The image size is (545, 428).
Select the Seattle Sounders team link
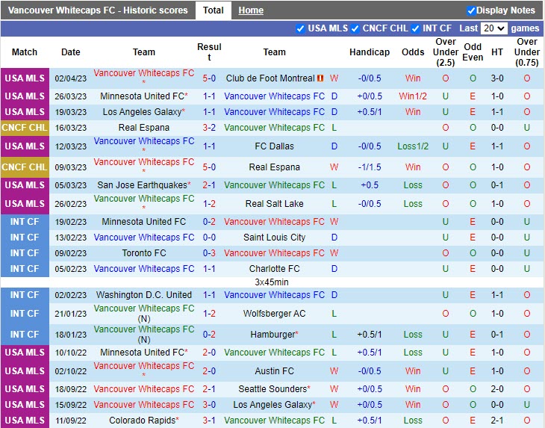coord(272,389)
